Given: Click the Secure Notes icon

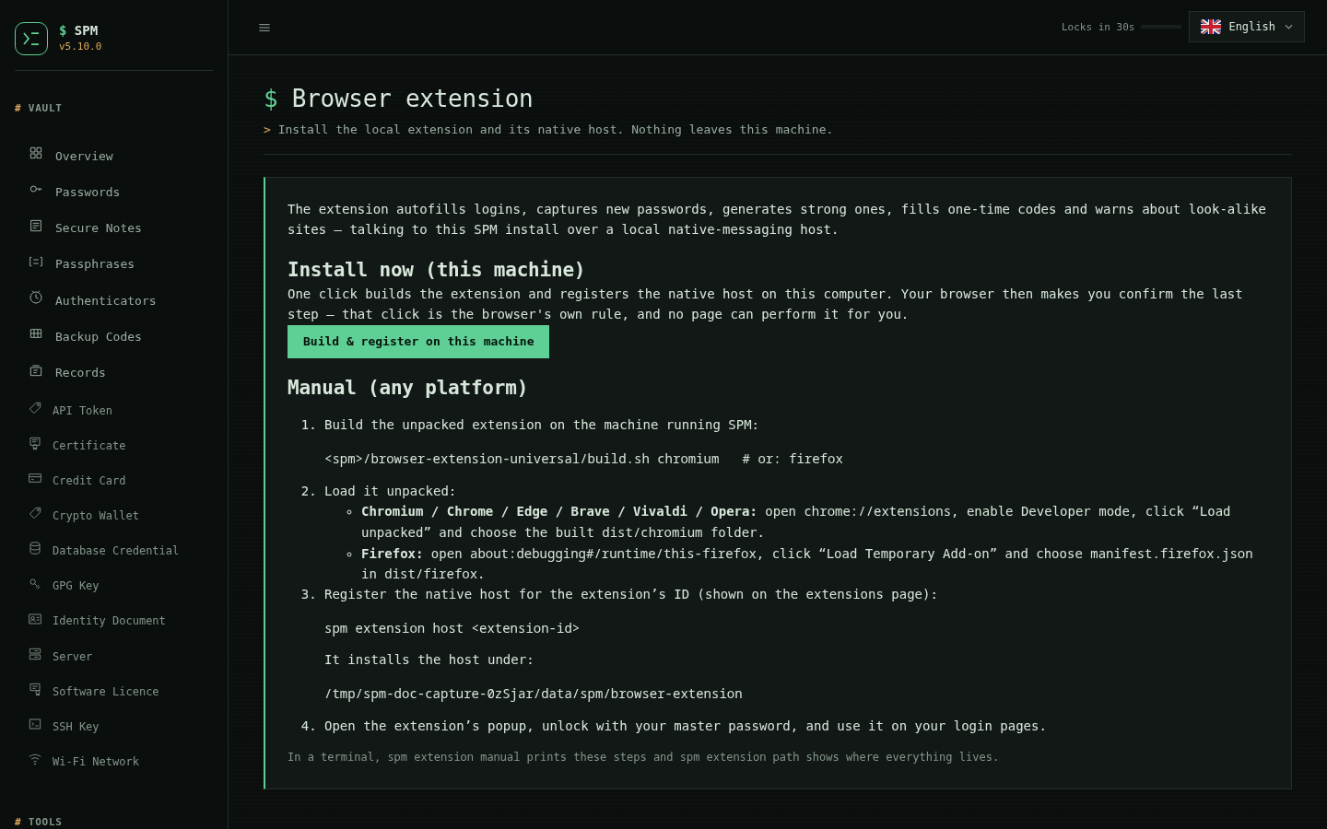Looking at the screenshot, I should pyautogui.click(x=36, y=226).
